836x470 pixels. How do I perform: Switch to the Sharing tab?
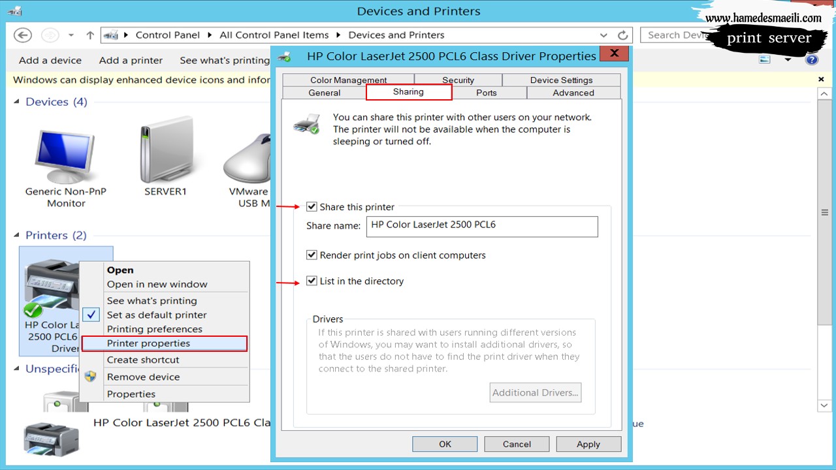point(408,92)
